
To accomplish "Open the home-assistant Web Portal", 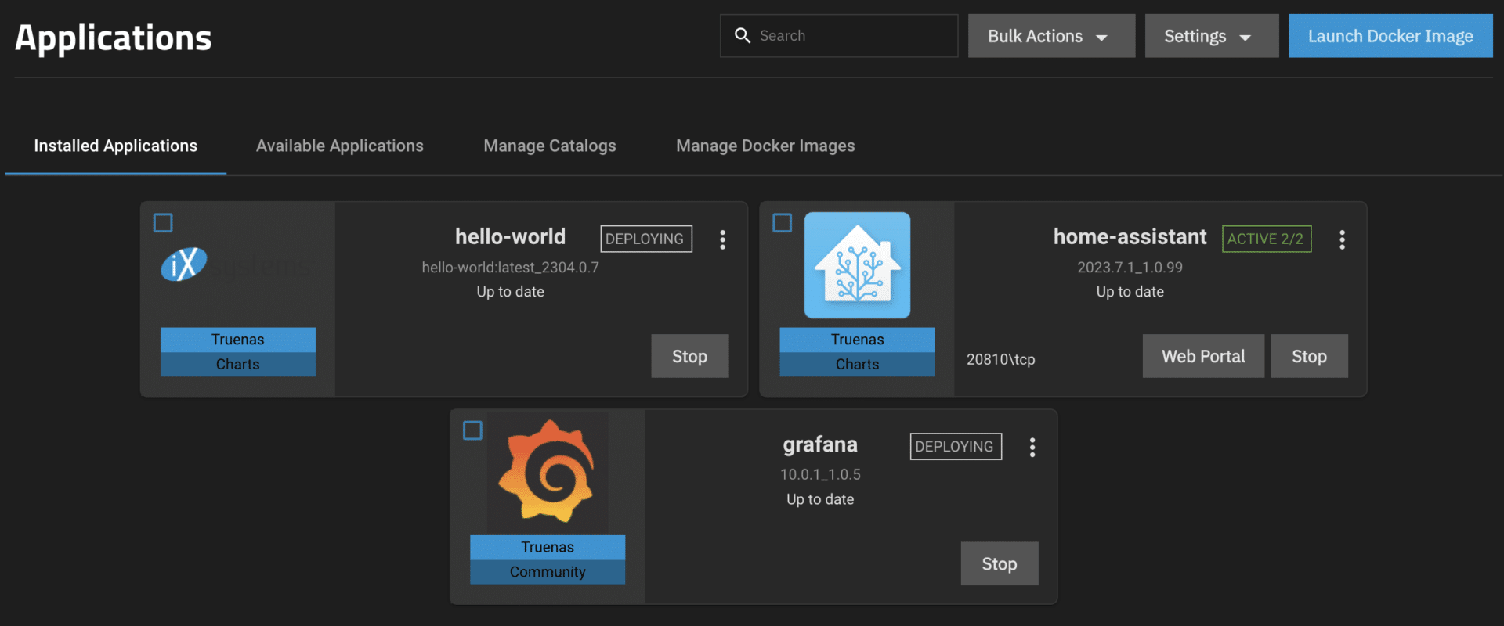I will (1203, 356).
